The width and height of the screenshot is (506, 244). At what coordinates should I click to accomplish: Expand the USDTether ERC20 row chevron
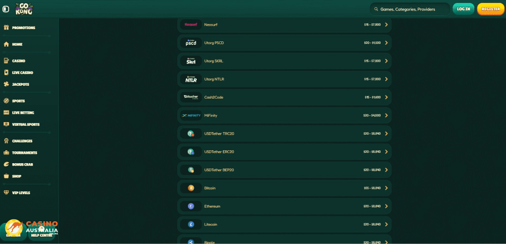tap(386, 152)
